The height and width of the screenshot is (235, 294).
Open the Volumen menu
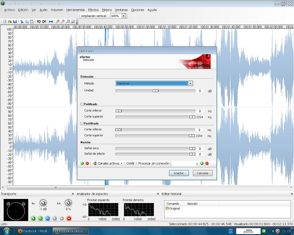(x=57, y=10)
